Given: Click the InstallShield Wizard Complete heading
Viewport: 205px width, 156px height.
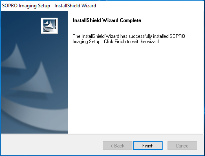Looking at the screenshot, I should (107, 20).
